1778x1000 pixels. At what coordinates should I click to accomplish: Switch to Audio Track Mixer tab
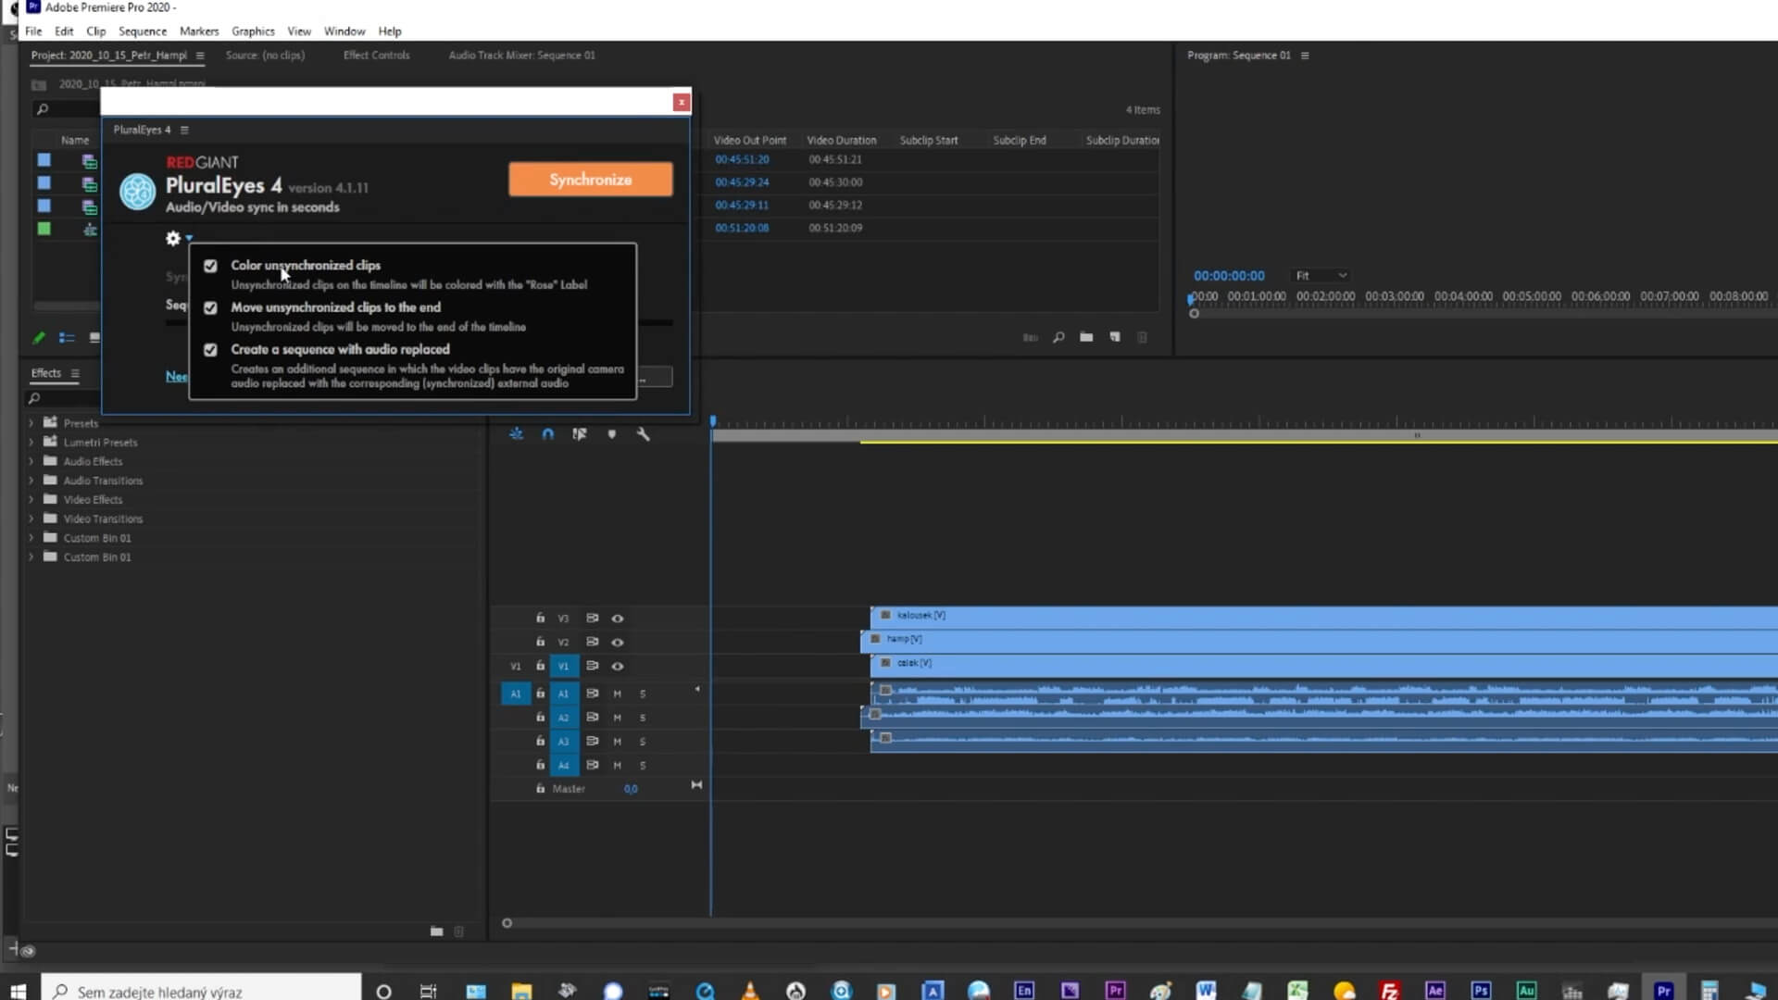(x=522, y=55)
